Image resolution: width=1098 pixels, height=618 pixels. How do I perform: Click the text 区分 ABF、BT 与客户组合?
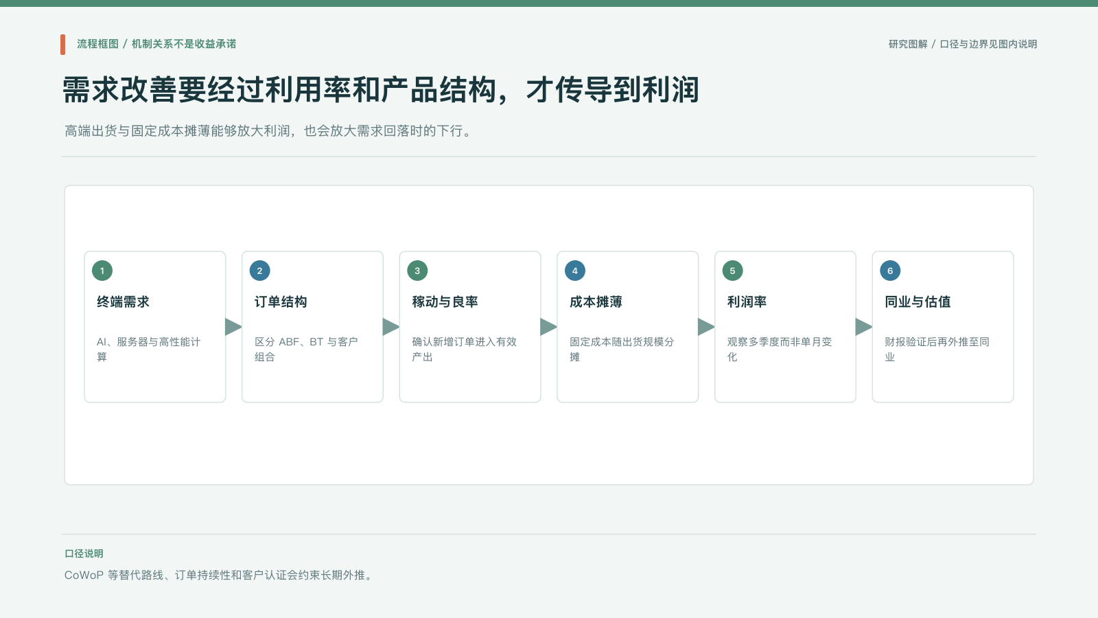(x=306, y=349)
